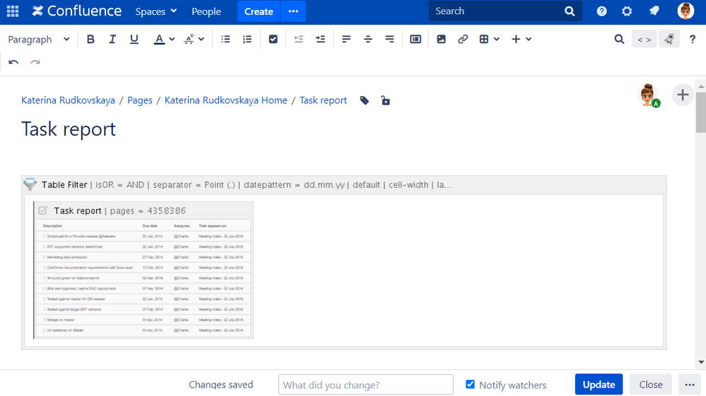Switch to source editor view
The width and height of the screenshot is (706, 396).
click(645, 40)
